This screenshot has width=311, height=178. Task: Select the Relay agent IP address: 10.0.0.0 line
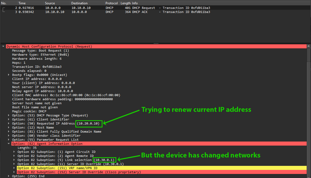tap(43, 91)
